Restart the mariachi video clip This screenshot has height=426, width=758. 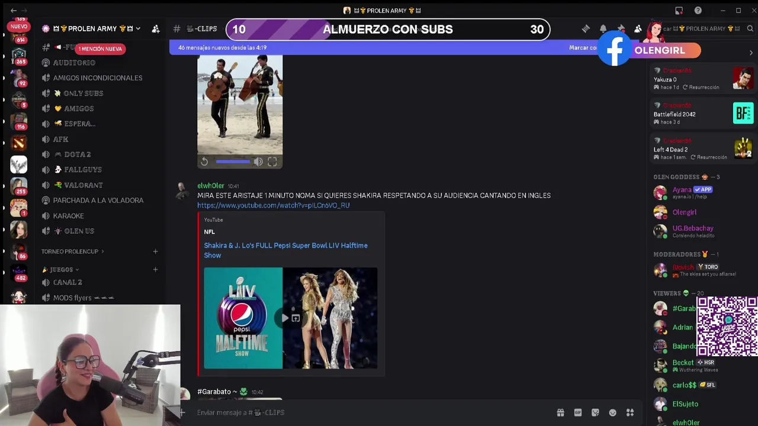(204, 162)
